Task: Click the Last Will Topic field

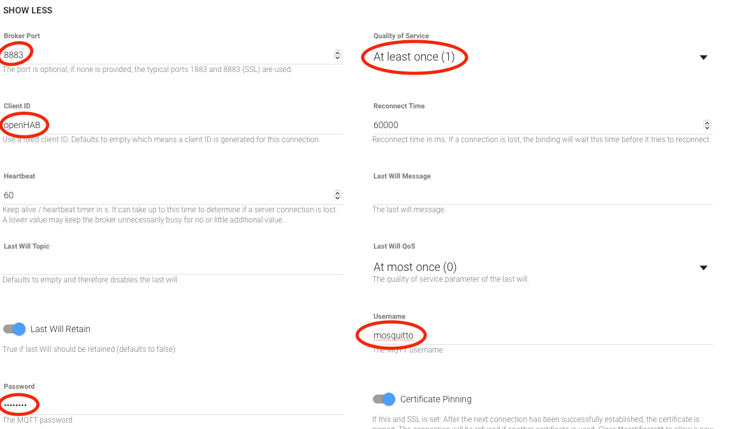Action: point(172,265)
